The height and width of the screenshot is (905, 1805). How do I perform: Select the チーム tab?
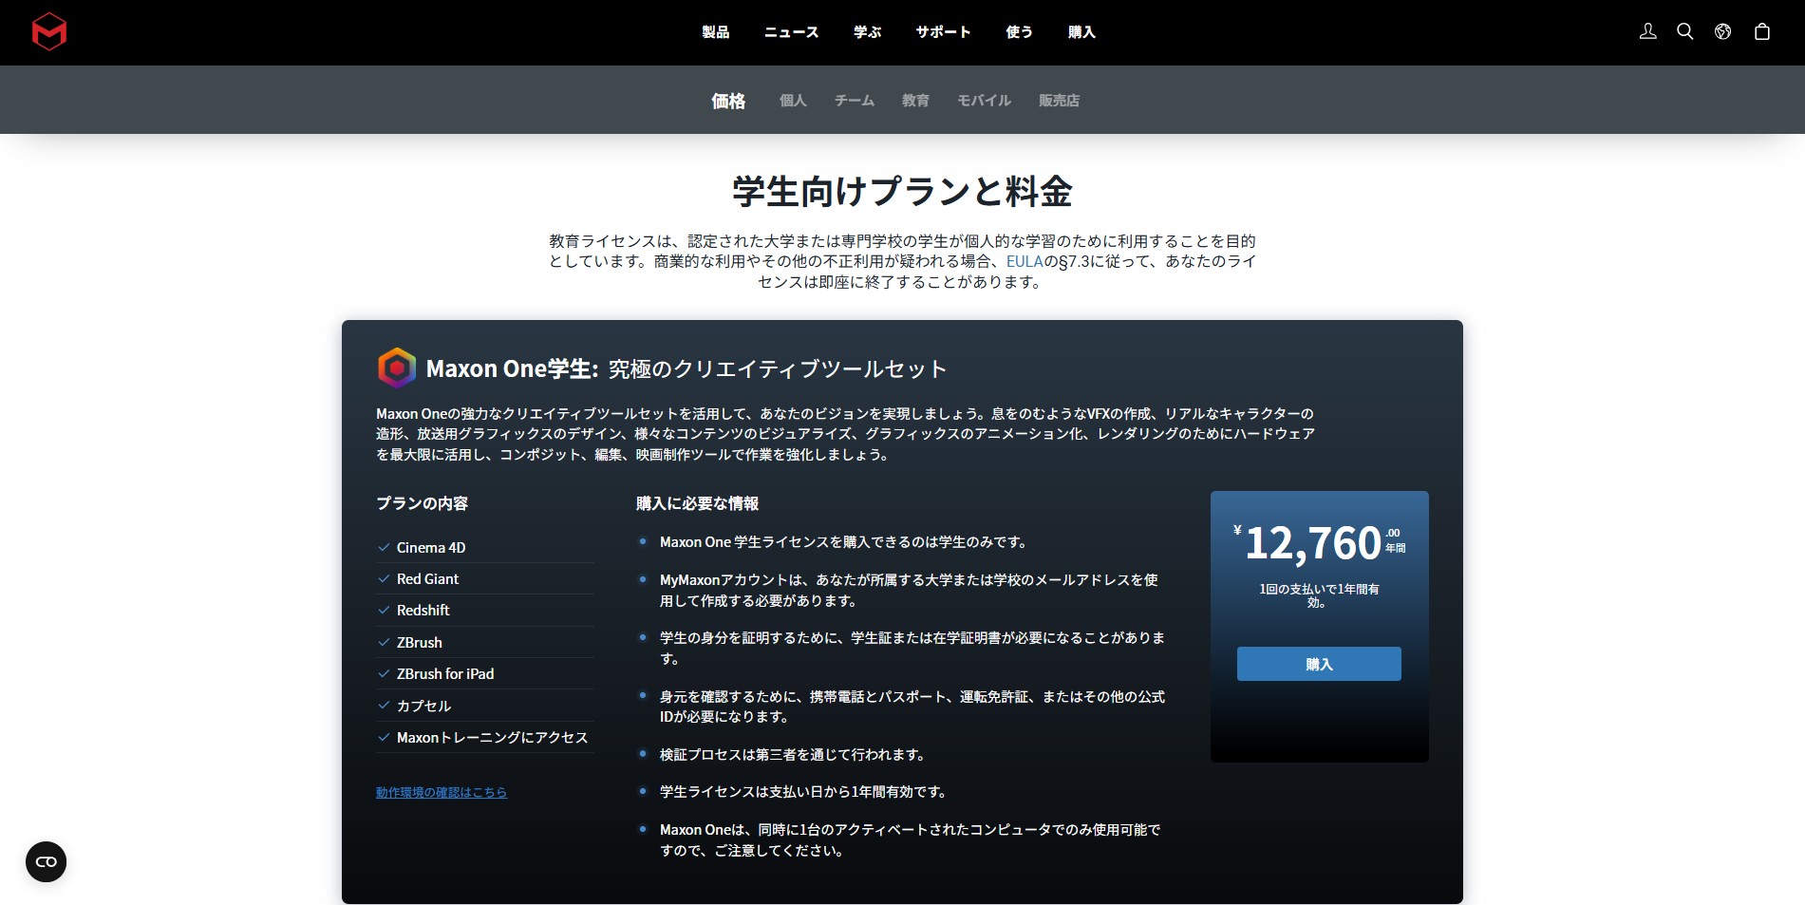pyautogui.click(x=853, y=100)
